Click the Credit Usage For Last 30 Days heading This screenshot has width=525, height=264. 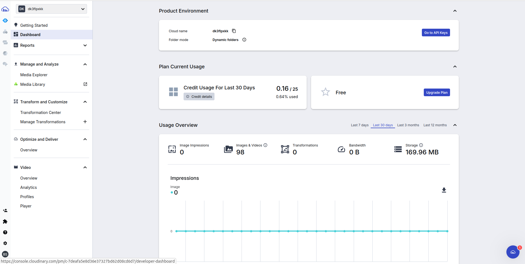pos(219,88)
